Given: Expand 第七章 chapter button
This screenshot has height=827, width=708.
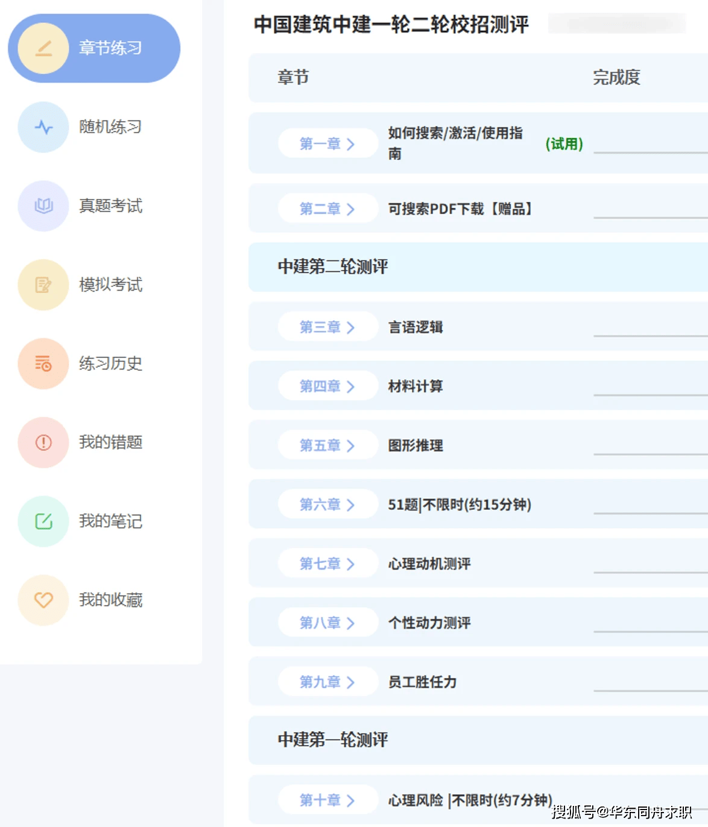Looking at the screenshot, I should (x=327, y=564).
